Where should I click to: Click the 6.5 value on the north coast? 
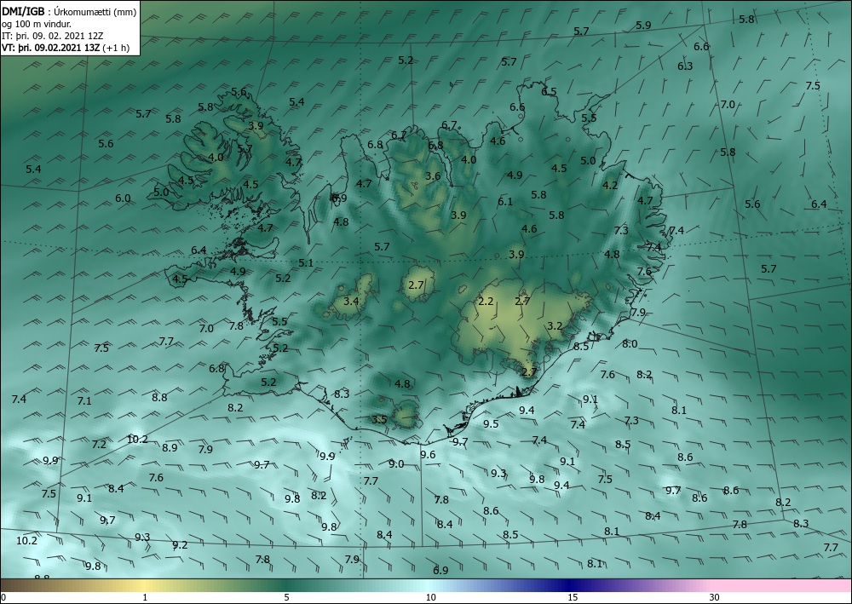(549, 92)
